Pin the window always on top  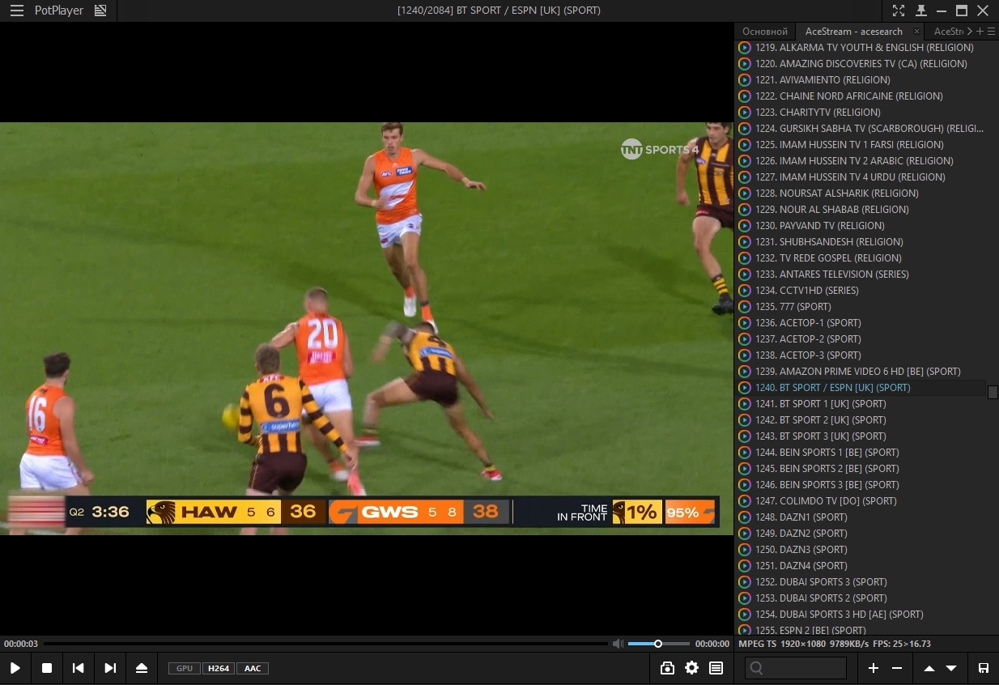point(921,11)
